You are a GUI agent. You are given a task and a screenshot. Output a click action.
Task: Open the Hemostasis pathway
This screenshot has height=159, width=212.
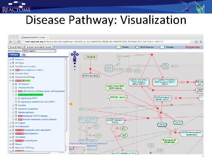tap(20, 137)
